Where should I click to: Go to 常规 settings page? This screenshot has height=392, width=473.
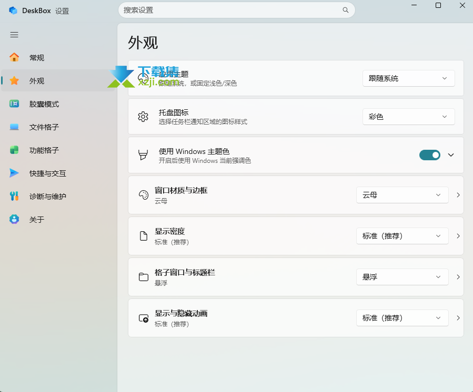pyautogui.click(x=59, y=57)
